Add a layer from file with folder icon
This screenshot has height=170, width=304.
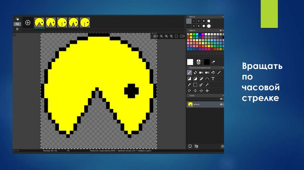197,146
